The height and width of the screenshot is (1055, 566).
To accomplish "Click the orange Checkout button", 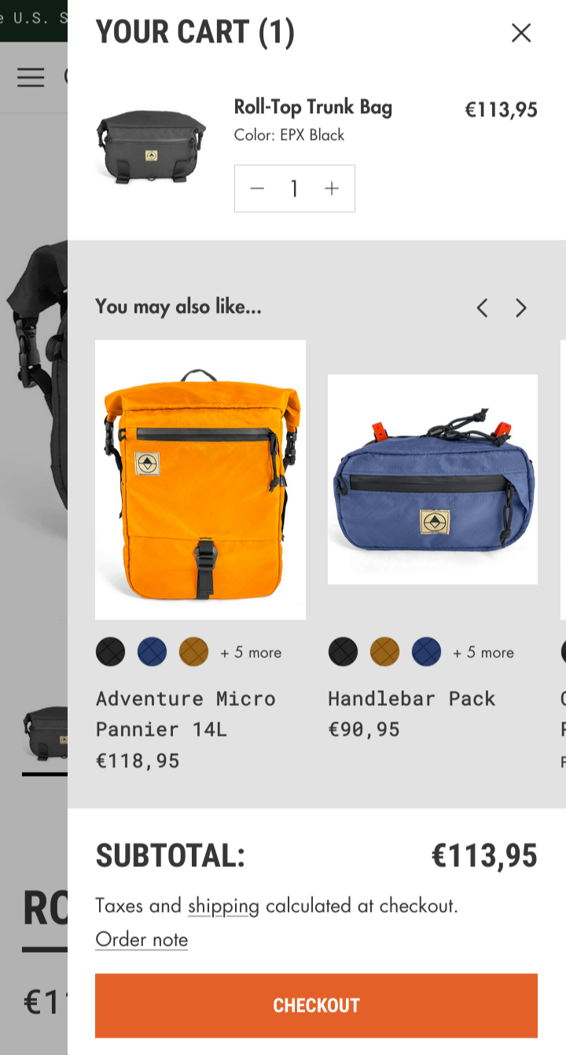I will (x=316, y=1005).
